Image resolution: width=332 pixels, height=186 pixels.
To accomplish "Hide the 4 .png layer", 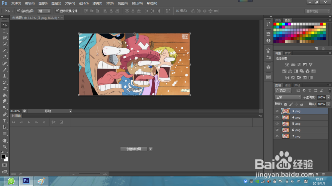I will [277, 117].
